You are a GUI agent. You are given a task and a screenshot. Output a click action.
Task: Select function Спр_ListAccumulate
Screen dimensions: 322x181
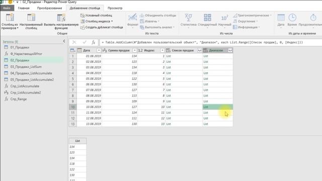25,86
